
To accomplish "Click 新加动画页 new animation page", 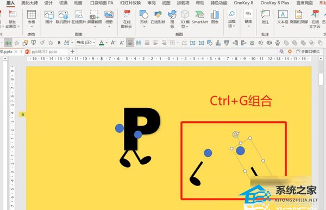I will coord(12,19).
